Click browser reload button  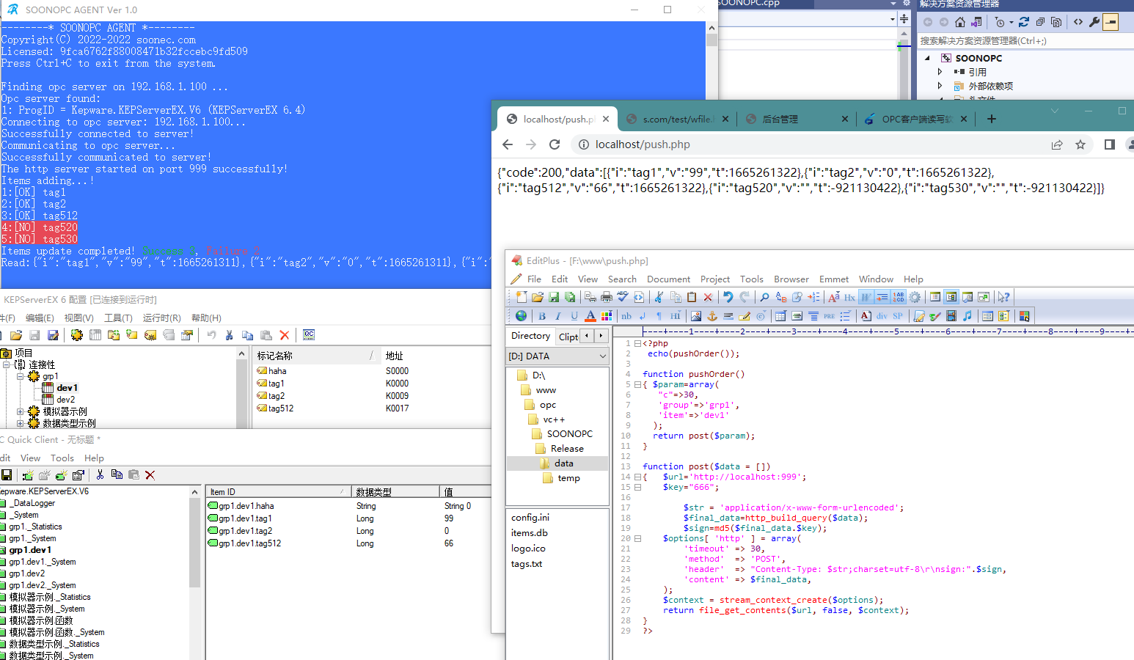pos(555,144)
